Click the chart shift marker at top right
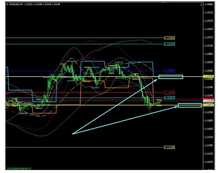 [x=201, y=4]
